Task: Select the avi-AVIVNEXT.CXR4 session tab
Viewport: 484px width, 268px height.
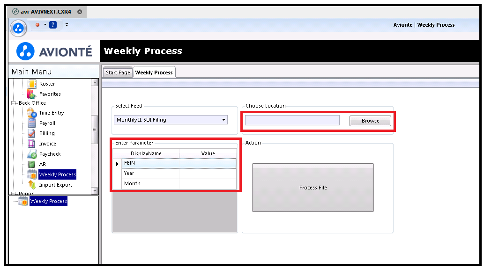Action: (x=46, y=12)
